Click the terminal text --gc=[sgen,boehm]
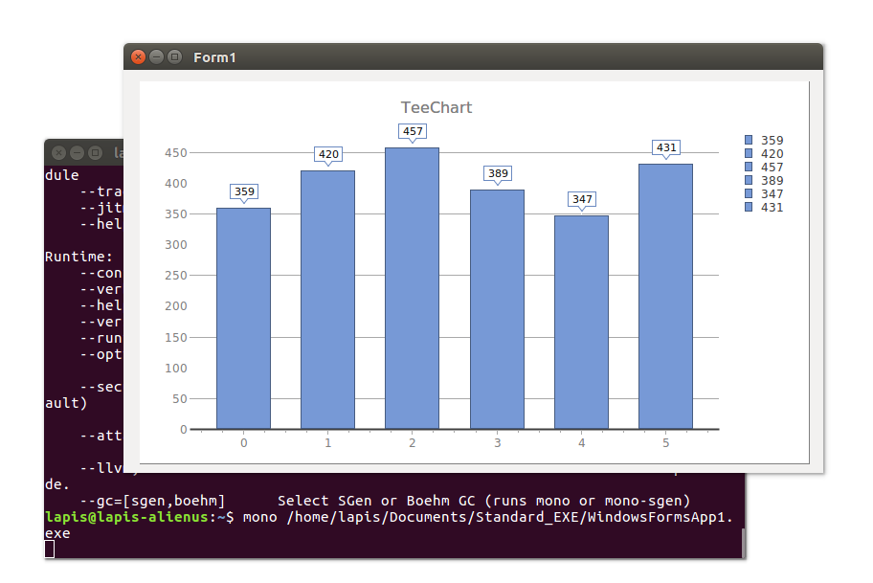This screenshot has width=873, height=583. [152, 501]
